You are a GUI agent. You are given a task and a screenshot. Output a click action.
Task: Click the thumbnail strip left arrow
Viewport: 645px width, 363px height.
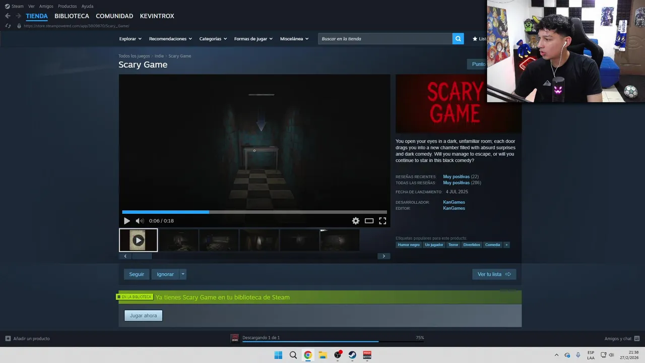(x=125, y=256)
